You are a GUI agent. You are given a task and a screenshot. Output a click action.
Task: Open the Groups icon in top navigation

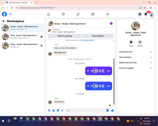point(93,14)
